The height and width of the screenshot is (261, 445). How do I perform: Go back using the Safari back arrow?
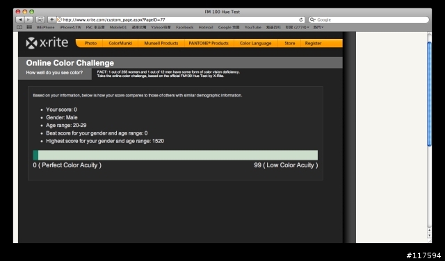[x=20, y=19]
